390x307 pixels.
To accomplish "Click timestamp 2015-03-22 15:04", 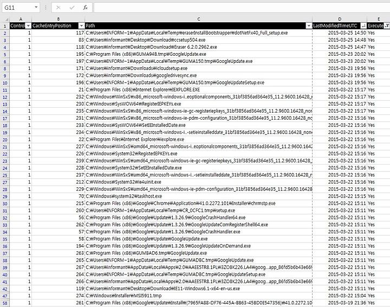I will click(x=347, y=296).
